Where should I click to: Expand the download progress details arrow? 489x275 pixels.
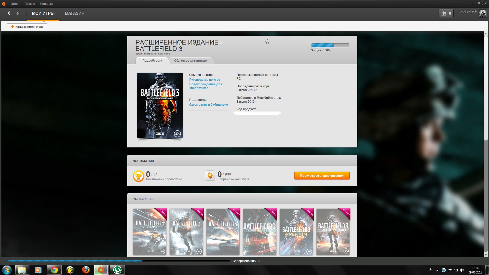[x=259, y=261]
